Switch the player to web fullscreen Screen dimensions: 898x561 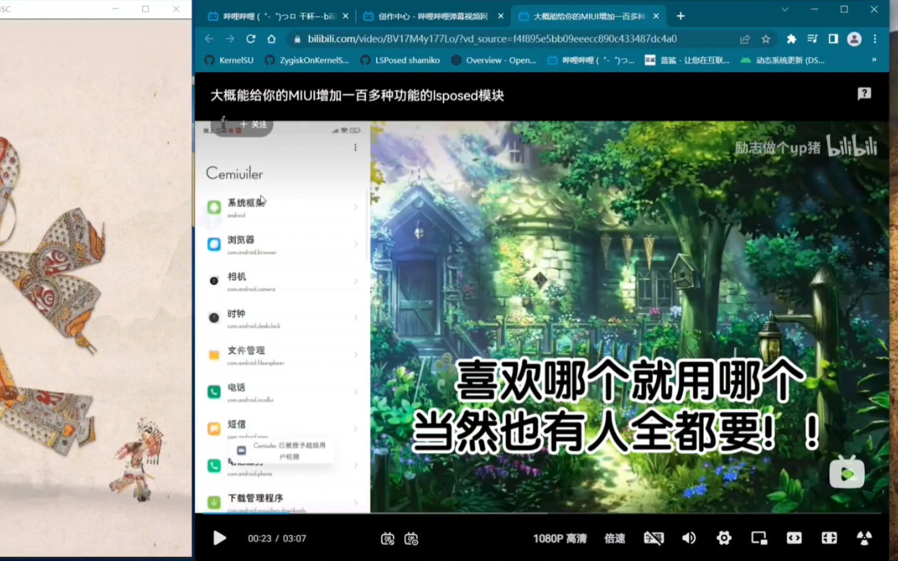click(x=794, y=538)
